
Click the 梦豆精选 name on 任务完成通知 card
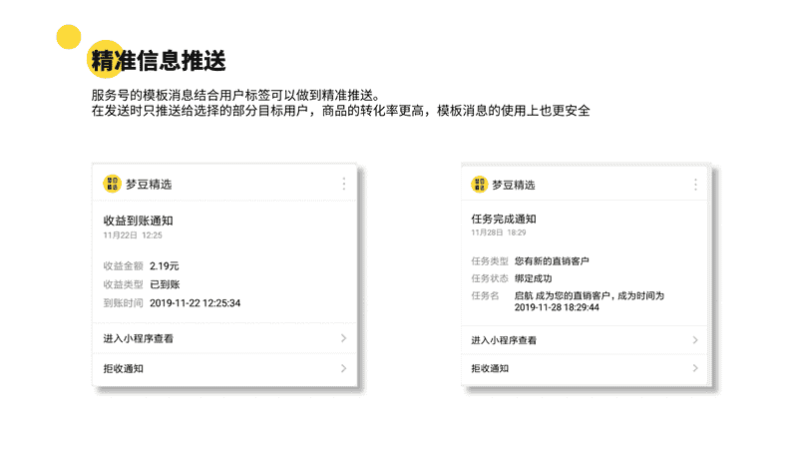tap(514, 185)
